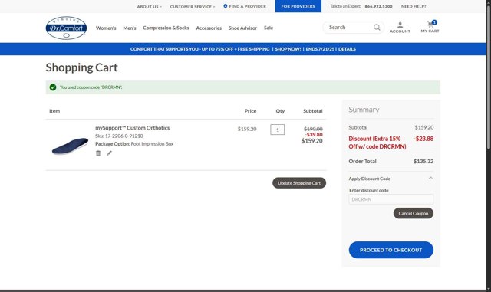Open the Men's menu
Image resolution: width=491 pixels, height=292 pixels.
pyautogui.click(x=130, y=28)
